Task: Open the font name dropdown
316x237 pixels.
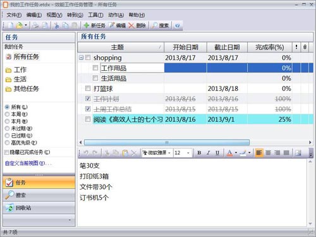Action: 169,153
